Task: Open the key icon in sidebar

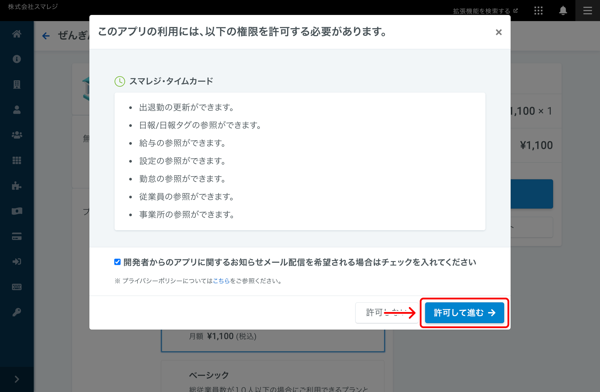Action: (17, 312)
